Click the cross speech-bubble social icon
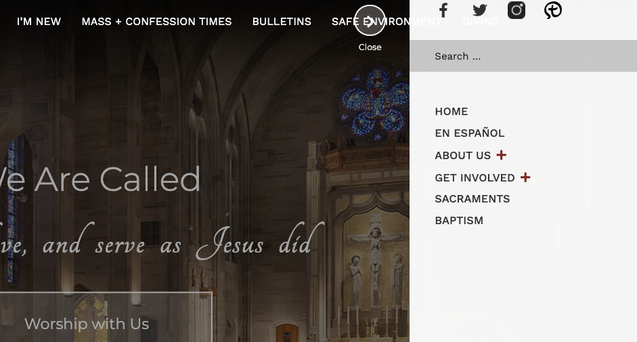This screenshot has height=342, width=637. [x=553, y=10]
